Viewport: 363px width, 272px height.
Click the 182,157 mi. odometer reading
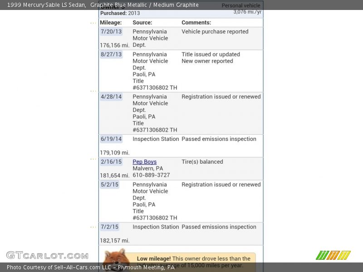coord(115,241)
